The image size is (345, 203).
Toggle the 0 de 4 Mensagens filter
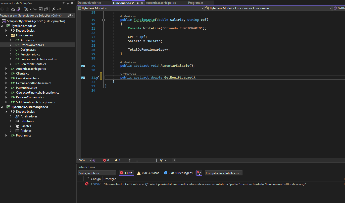pos(178,173)
